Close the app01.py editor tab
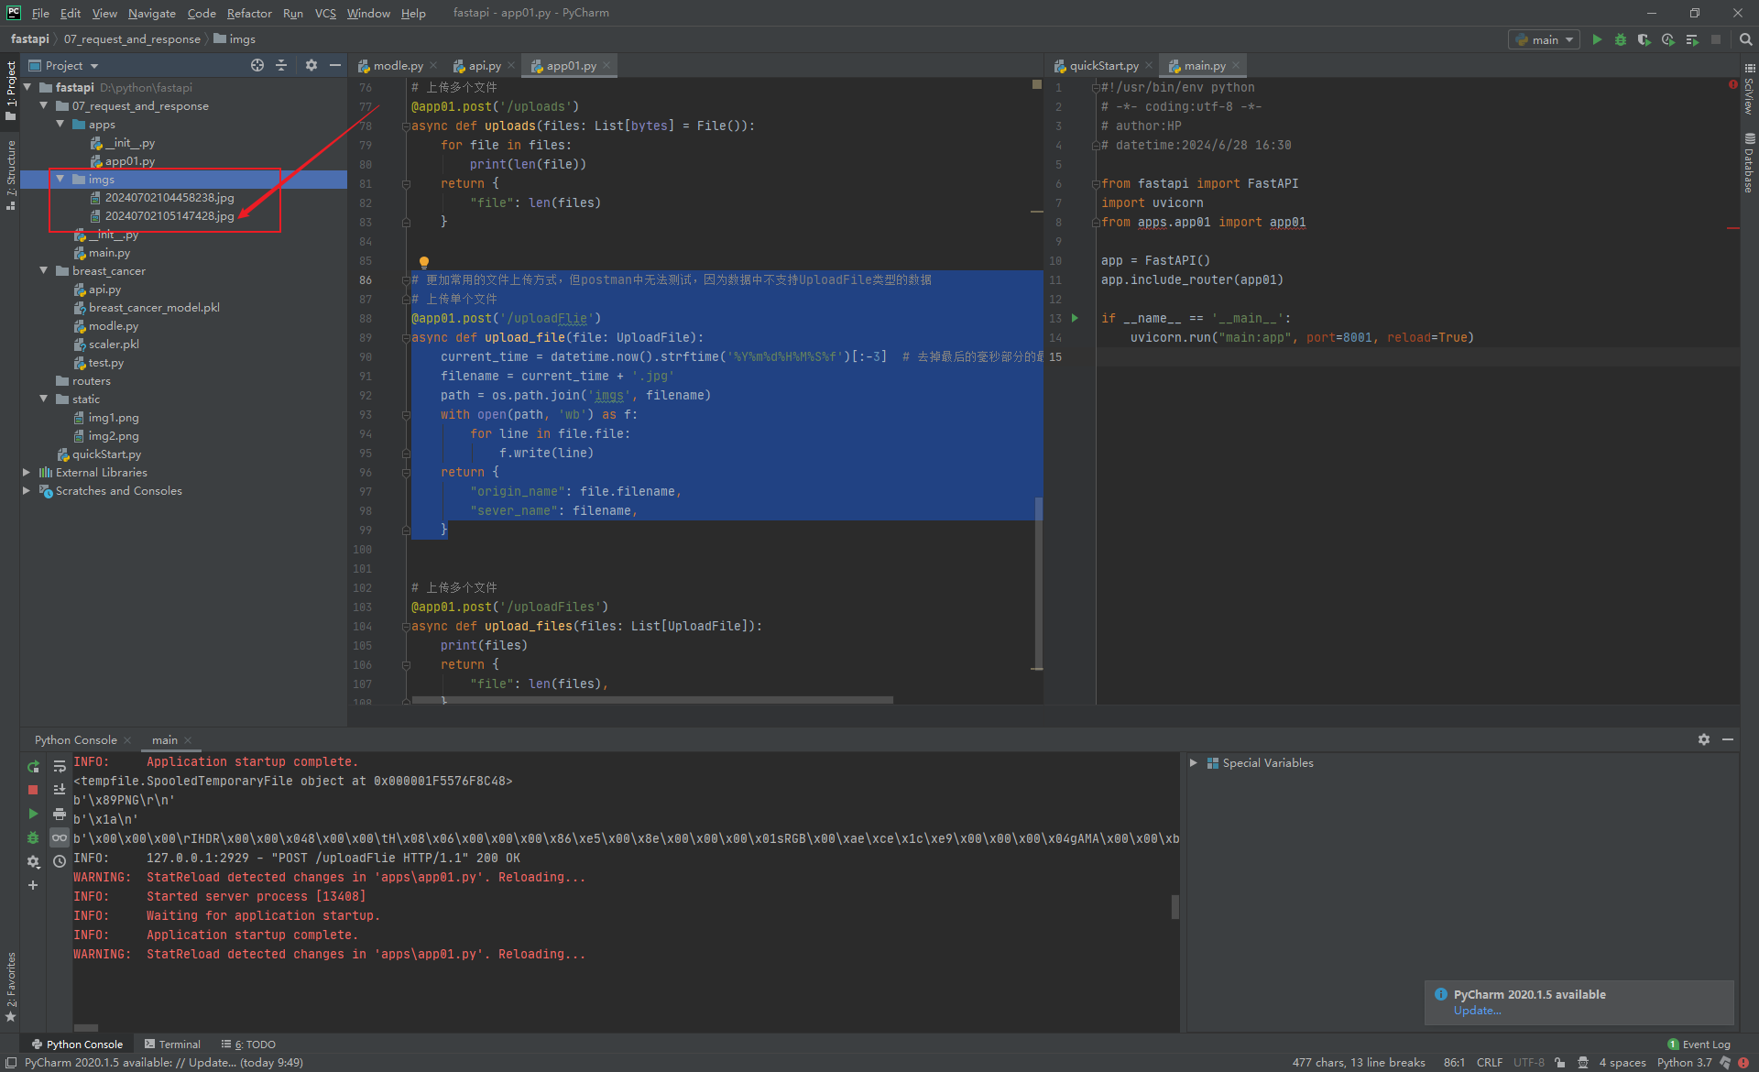 pyautogui.click(x=606, y=65)
